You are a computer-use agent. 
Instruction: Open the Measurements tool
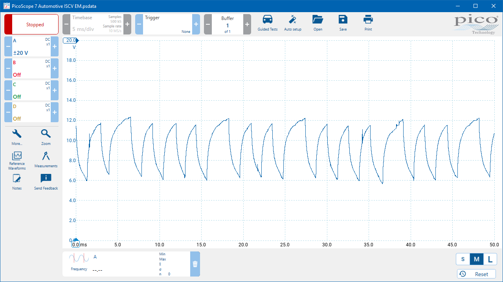point(46,159)
